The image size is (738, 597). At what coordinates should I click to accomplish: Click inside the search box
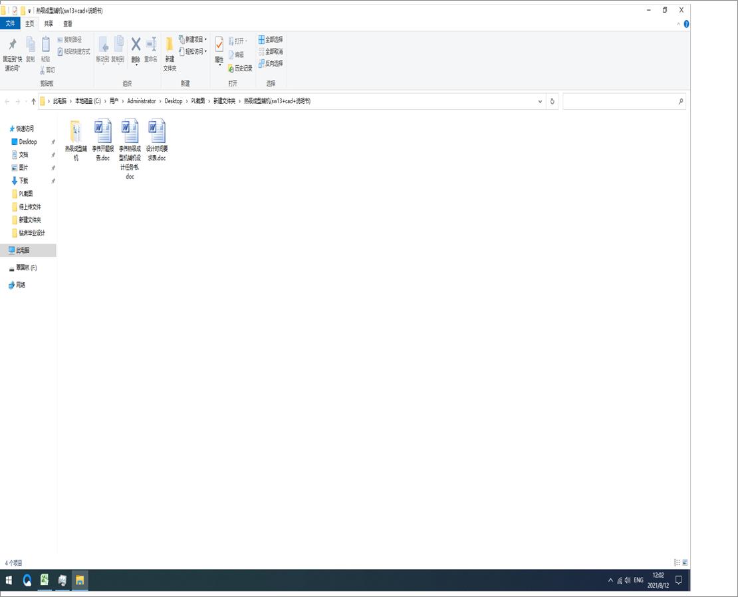click(x=622, y=101)
